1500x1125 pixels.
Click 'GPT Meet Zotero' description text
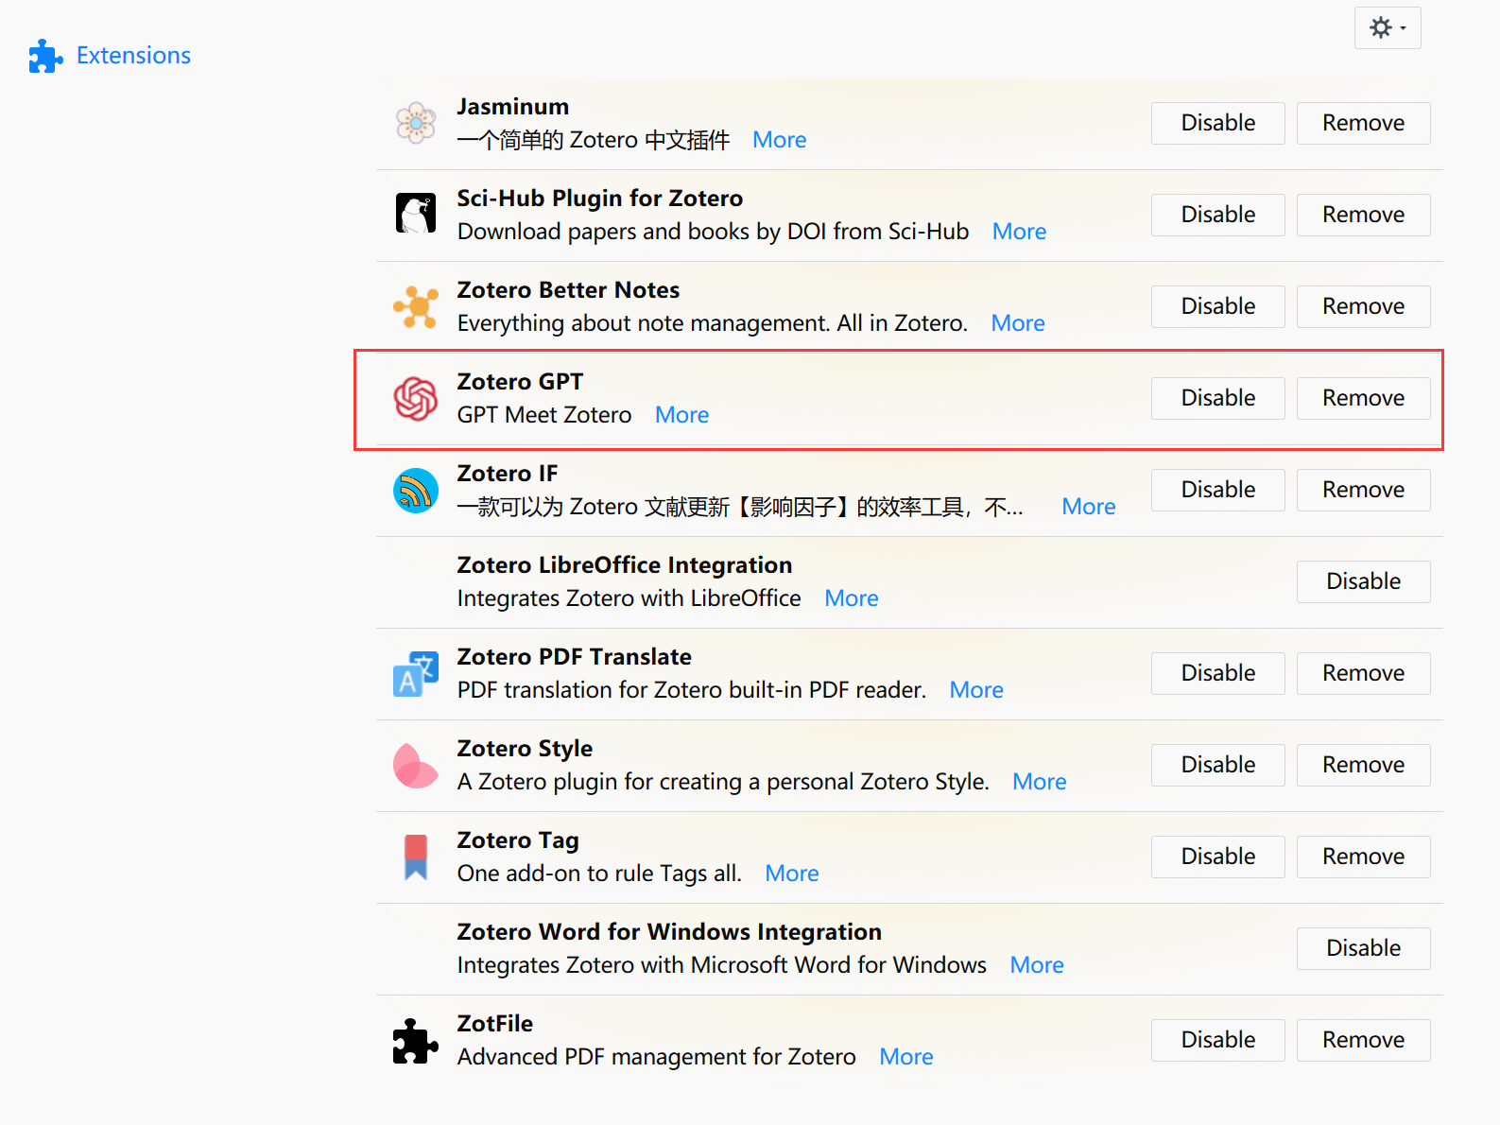pyautogui.click(x=544, y=415)
